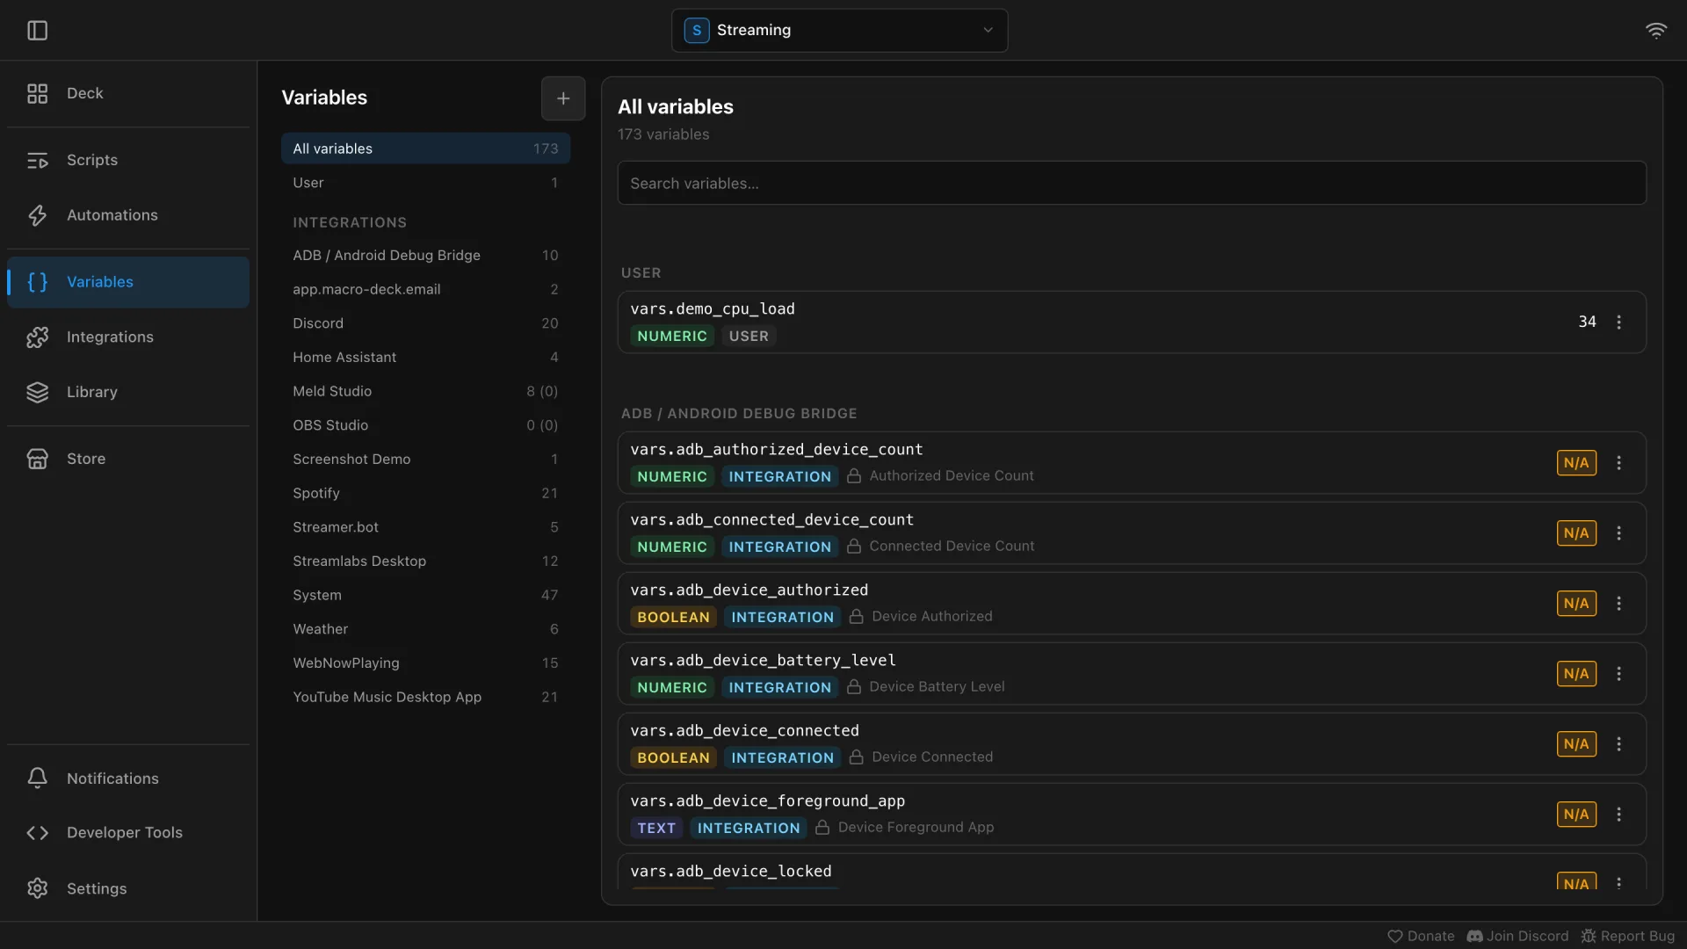Click N/A value of vars.adb_device_connected
Image resolution: width=1687 pixels, height=949 pixels.
click(1576, 744)
